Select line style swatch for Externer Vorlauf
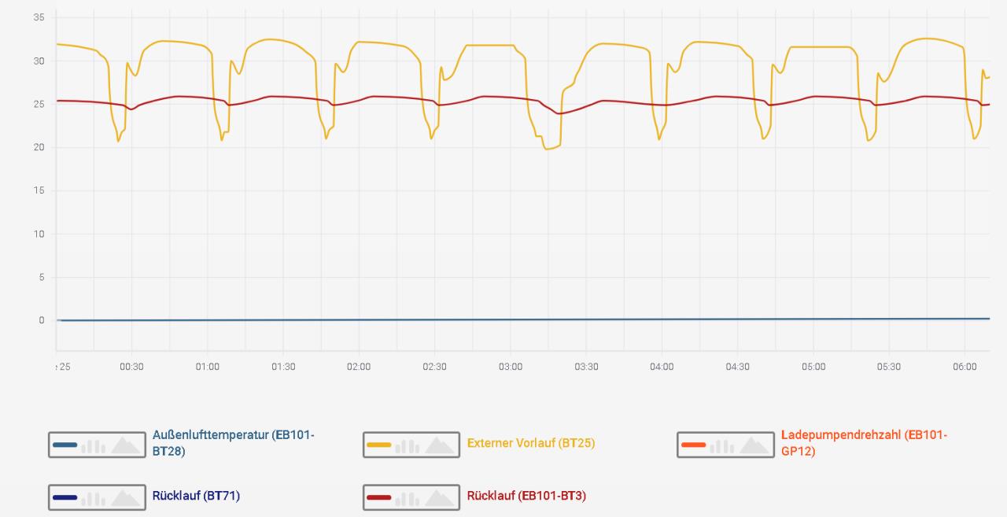The width and height of the screenshot is (1007, 517). (378, 445)
